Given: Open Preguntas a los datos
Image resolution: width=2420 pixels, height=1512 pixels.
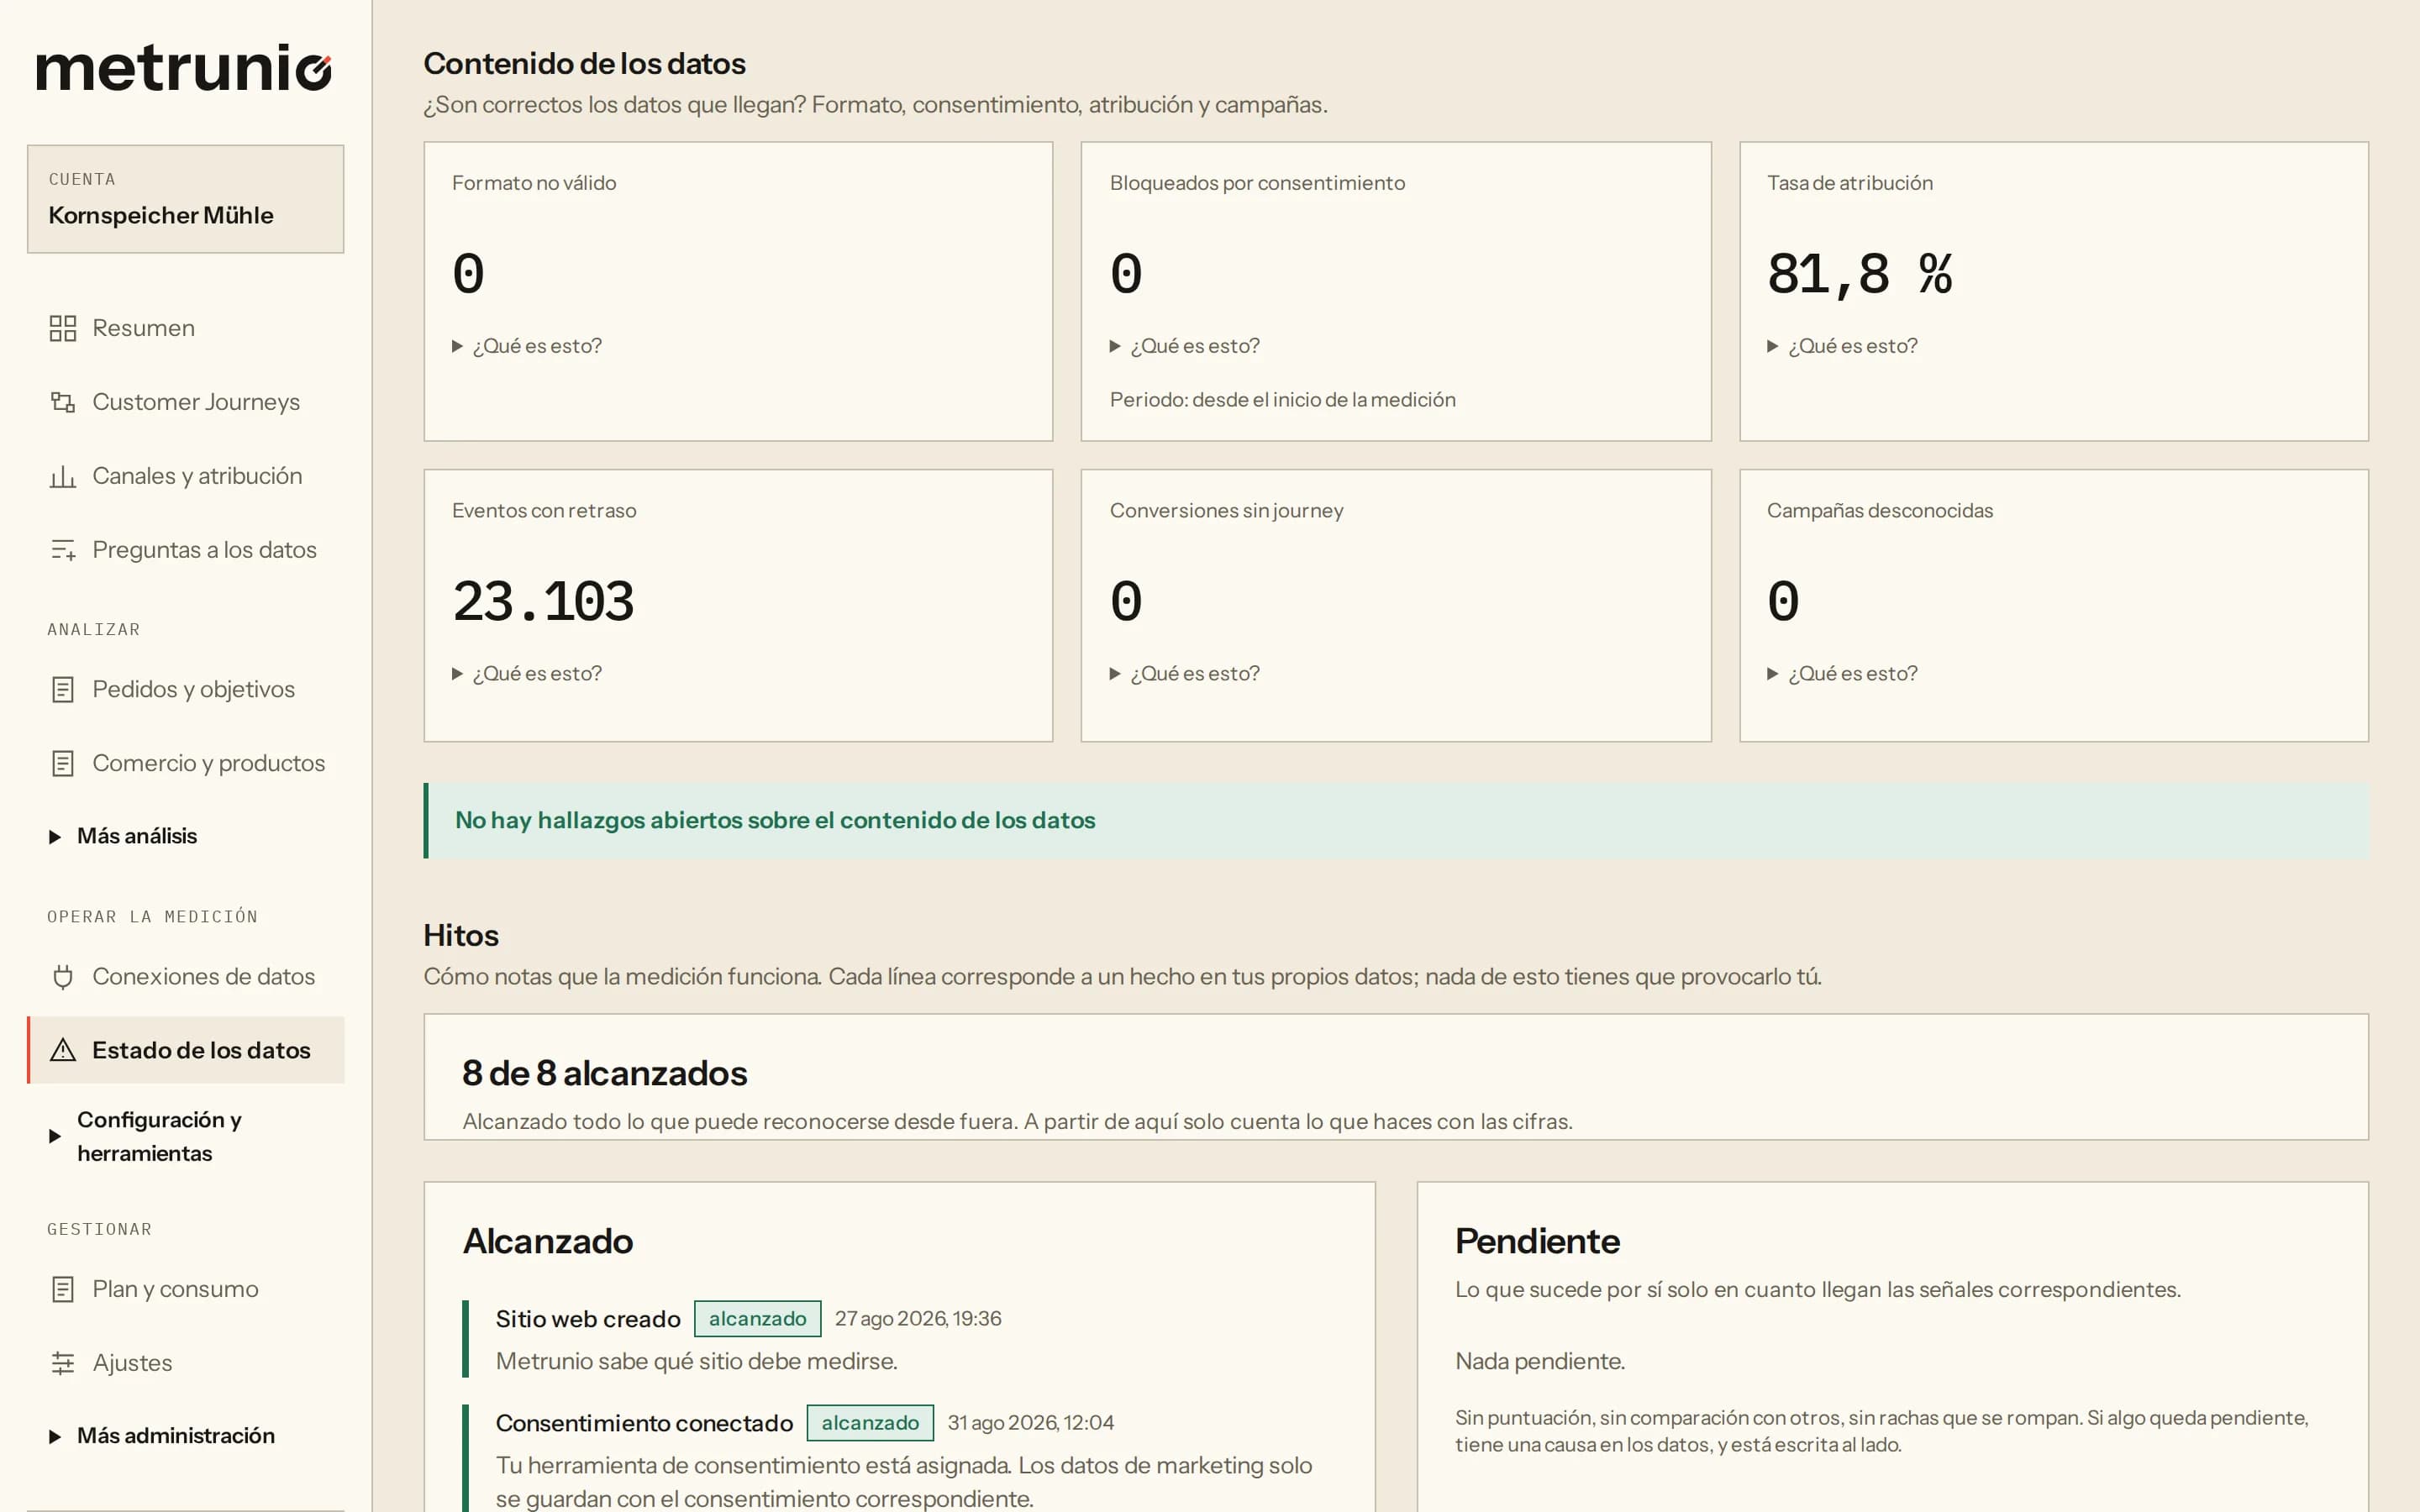Looking at the screenshot, I should point(186,550).
